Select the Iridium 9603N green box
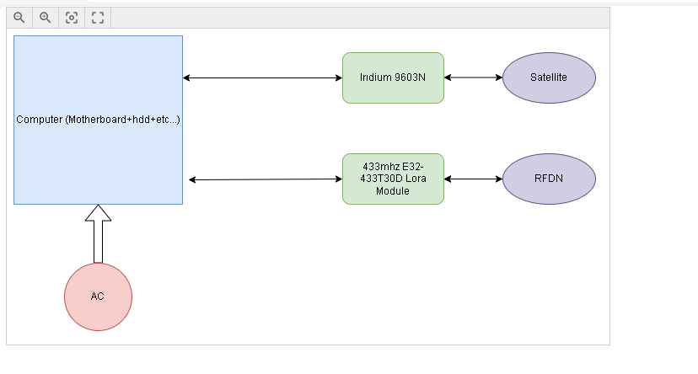The height and width of the screenshot is (374, 698). pos(393,77)
